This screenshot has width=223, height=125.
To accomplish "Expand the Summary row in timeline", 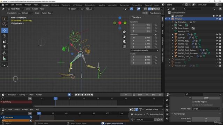I will tap(1, 102).
